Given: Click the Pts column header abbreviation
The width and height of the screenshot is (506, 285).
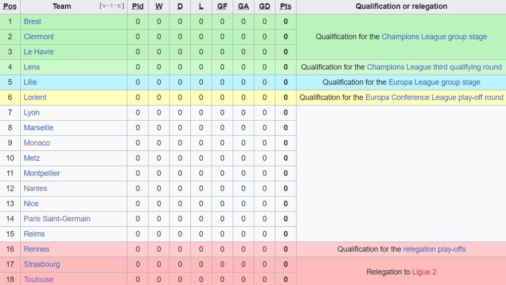Looking at the screenshot, I should [286, 6].
